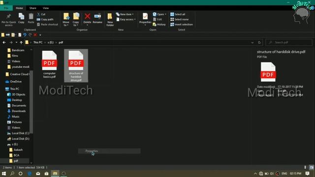This screenshot has height=177, width=315.
Task: Go back in folder history
Action: (x=4, y=43)
